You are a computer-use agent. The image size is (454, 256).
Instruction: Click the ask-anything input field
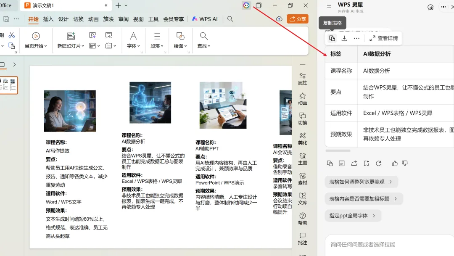click(389, 244)
